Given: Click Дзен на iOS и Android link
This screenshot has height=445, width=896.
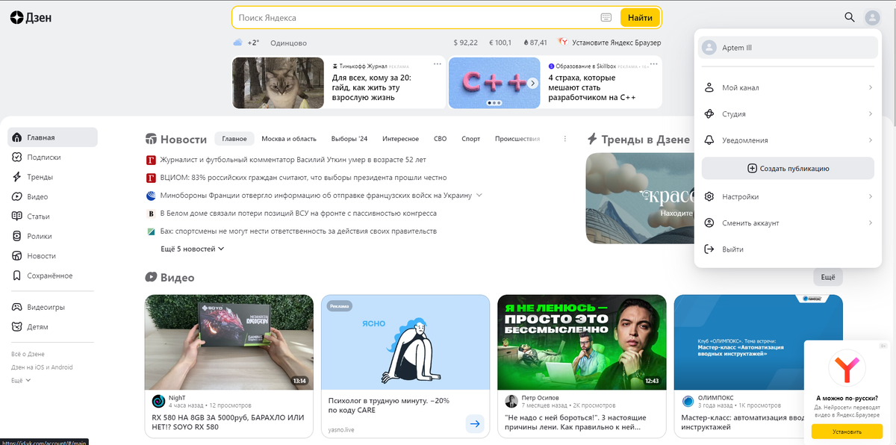Looking at the screenshot, I should 42,367.
